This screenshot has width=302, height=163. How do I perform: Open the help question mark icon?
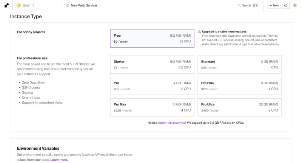[286, 5]
